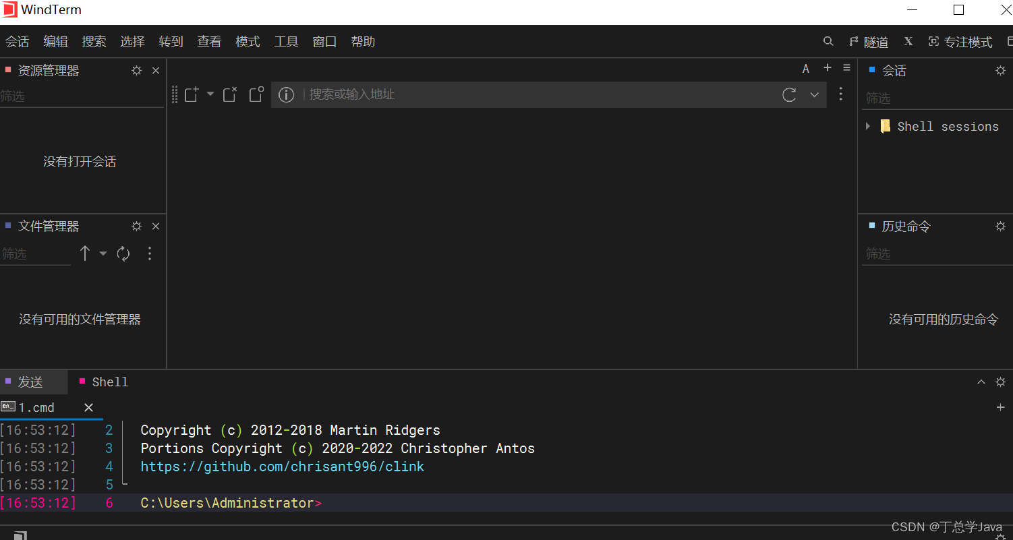Open the 工具 menu

click(287, 42)
